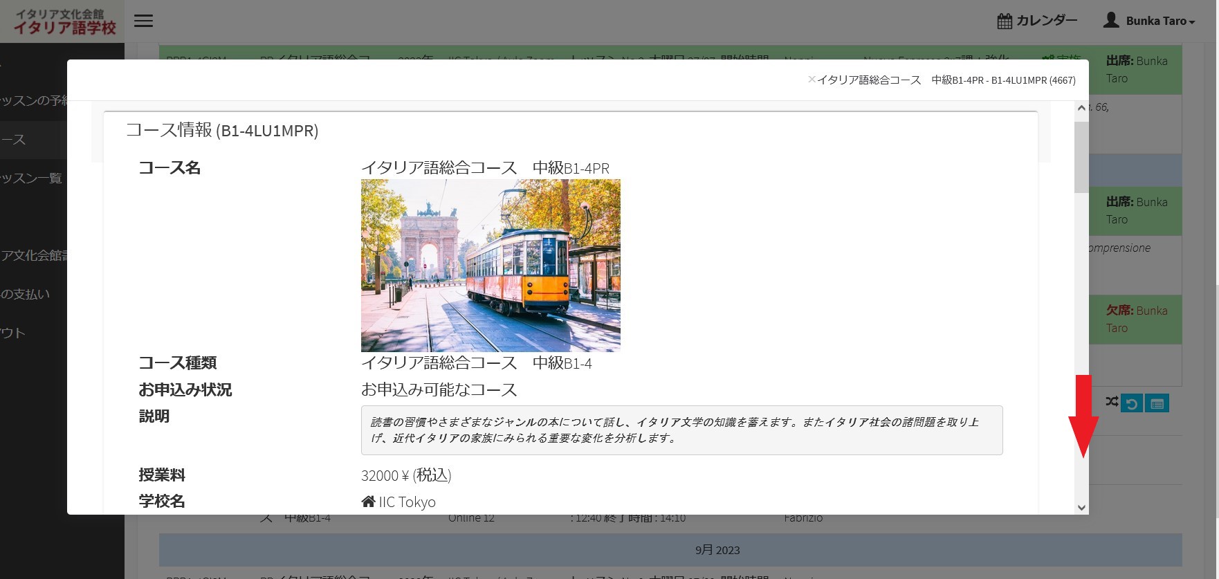Screen dimensions: 1219x579
Task: Click the コース情報 (B1-4LU1MPR) panel heading
Action: [222, 131]
